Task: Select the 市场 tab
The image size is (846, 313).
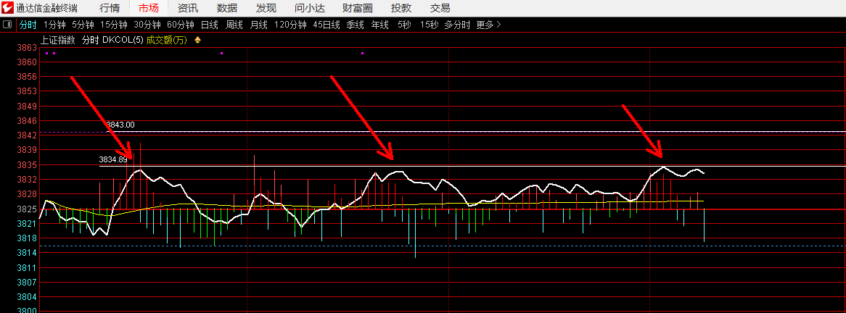Action: point(148,8)
